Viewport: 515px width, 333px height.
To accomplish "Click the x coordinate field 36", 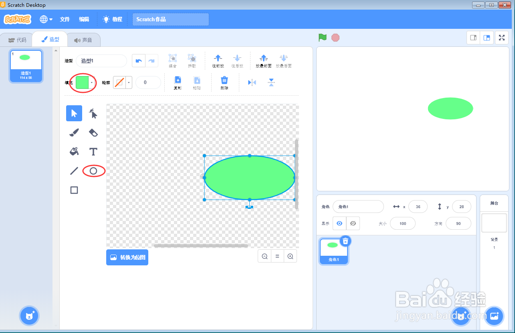I will click(x=418, y=207).
